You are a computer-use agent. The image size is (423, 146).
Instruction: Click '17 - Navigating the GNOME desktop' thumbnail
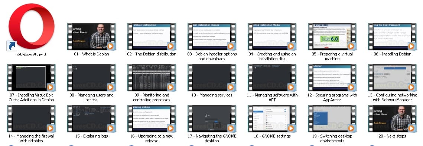point(212,119)
